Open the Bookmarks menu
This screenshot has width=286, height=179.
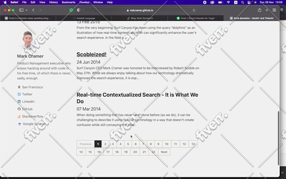click(69, 3)
